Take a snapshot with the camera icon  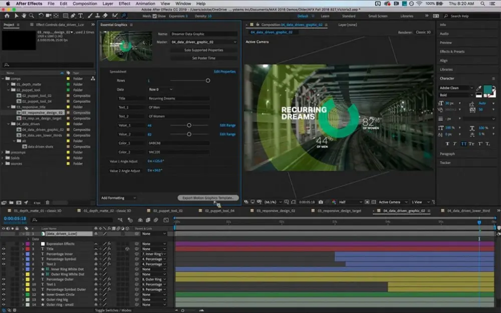pos(321,202)
